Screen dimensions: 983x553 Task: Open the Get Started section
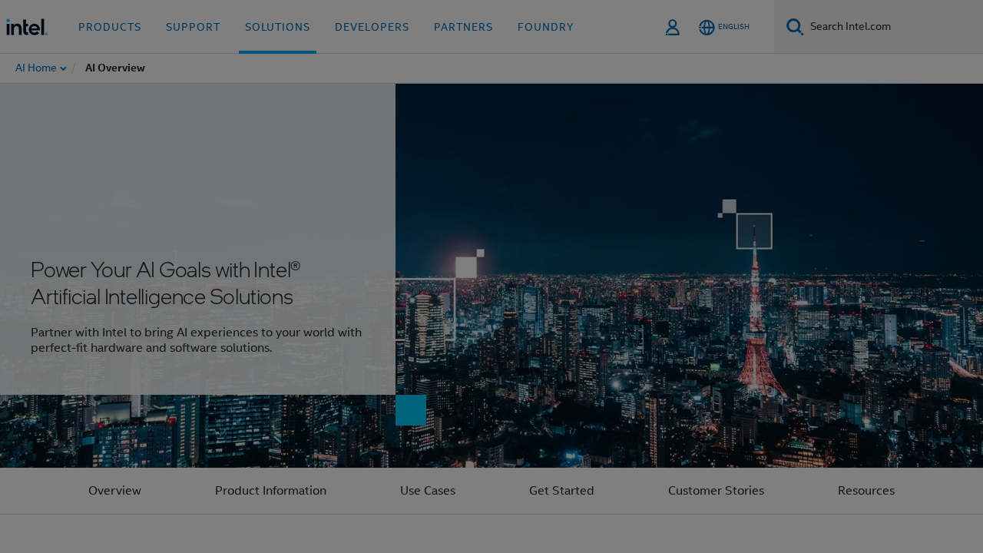561,489
